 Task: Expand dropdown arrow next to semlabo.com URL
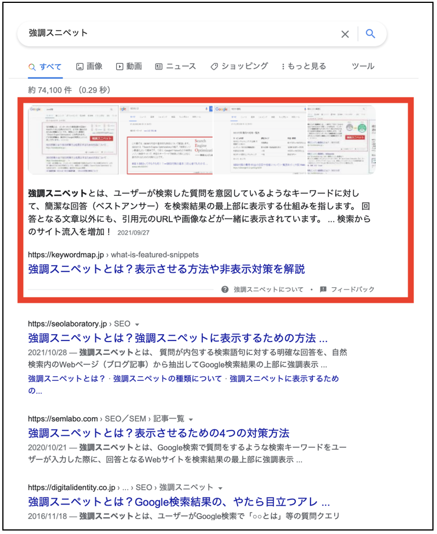[191, 419]
